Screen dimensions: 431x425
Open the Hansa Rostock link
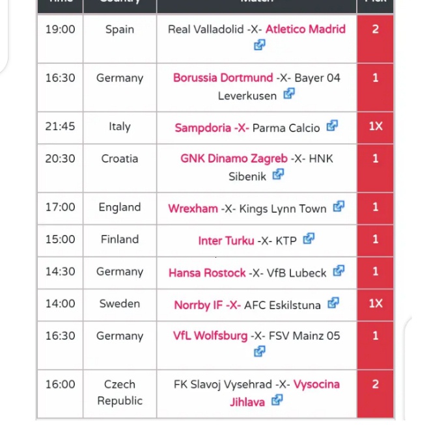click(207, 273)
